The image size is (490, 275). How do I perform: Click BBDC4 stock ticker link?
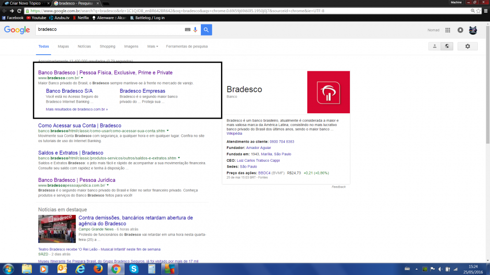pyautogui.click(x=265, y=173)
